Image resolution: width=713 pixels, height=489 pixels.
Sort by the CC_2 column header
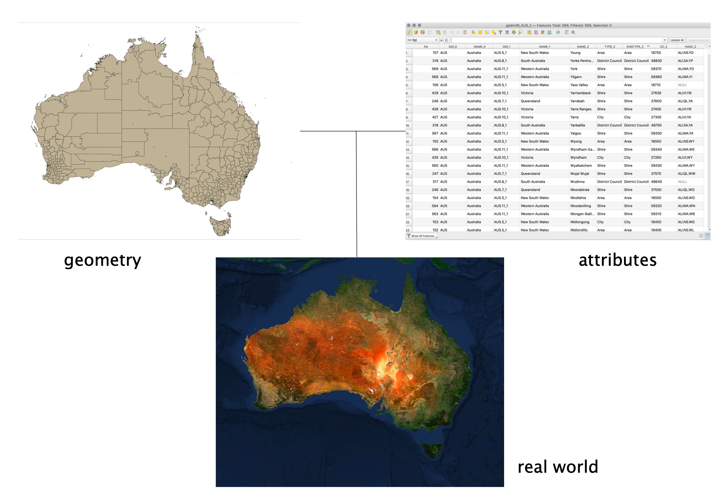663,47
